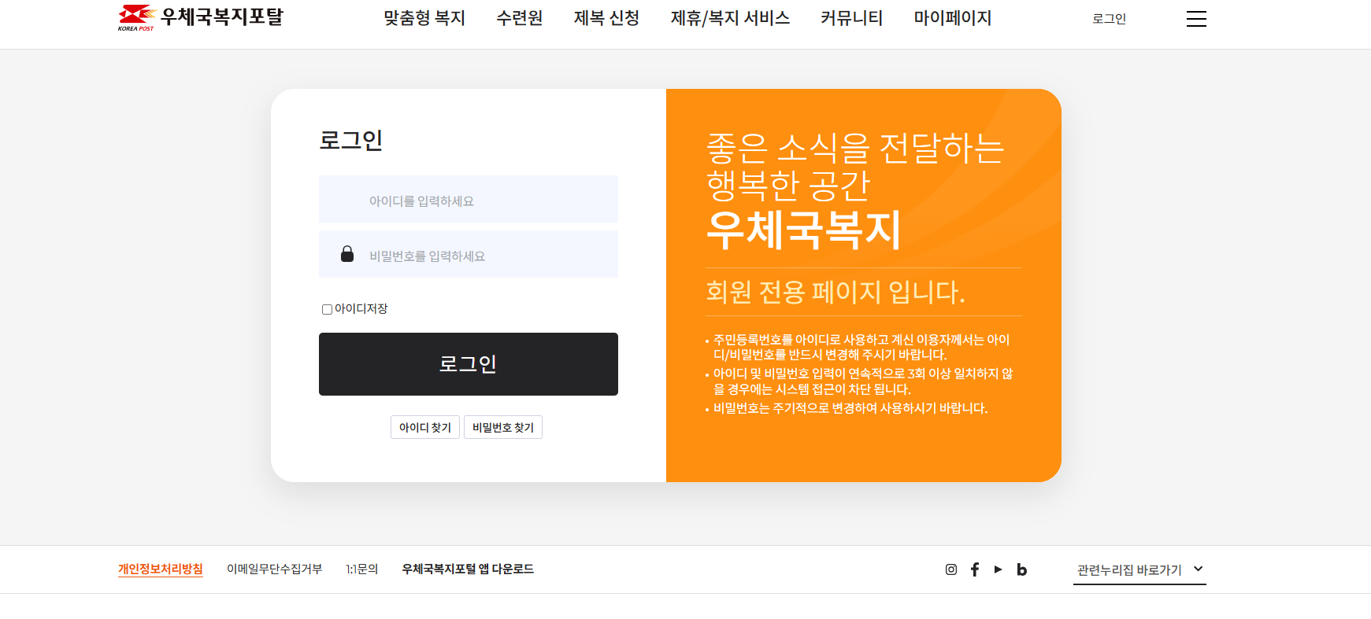Focus the 비밀번호를 입력하세요 input field
Image resolution: width=1371 pixels, height=619 pixels.
tap(469, 254)
